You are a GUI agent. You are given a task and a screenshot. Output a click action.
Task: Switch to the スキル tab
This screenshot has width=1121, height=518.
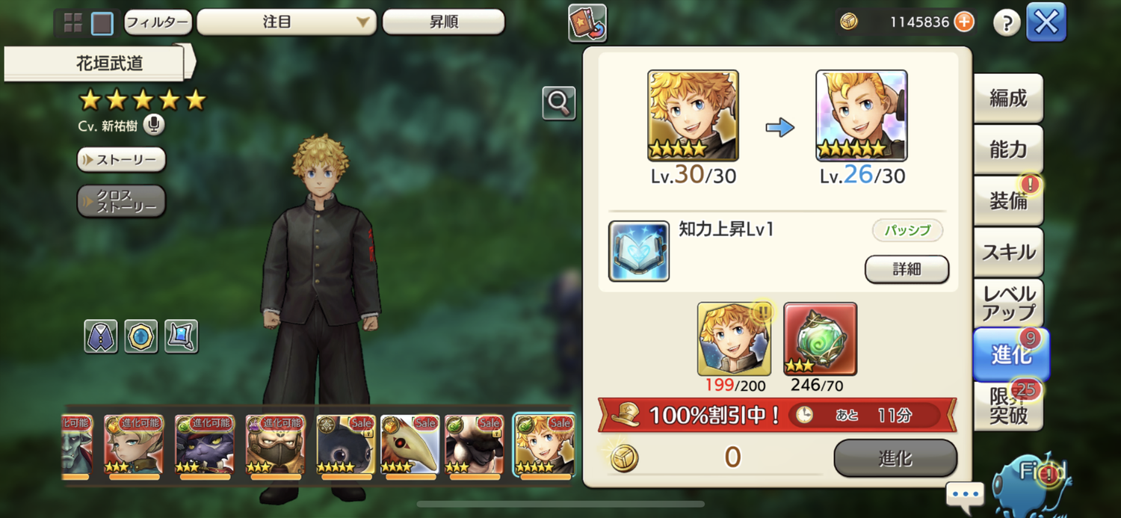(x=1009, y=252)
